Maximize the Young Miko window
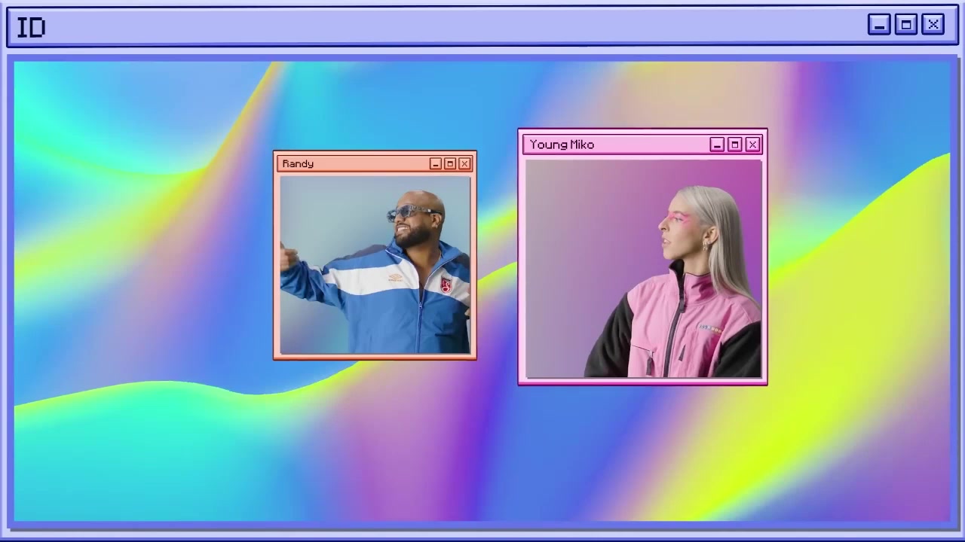The height and width of the screenshot is (542, 965). [x=735, y=145]
